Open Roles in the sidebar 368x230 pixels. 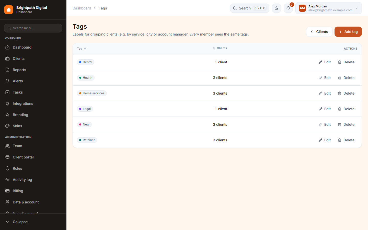(x=33, y=168)
